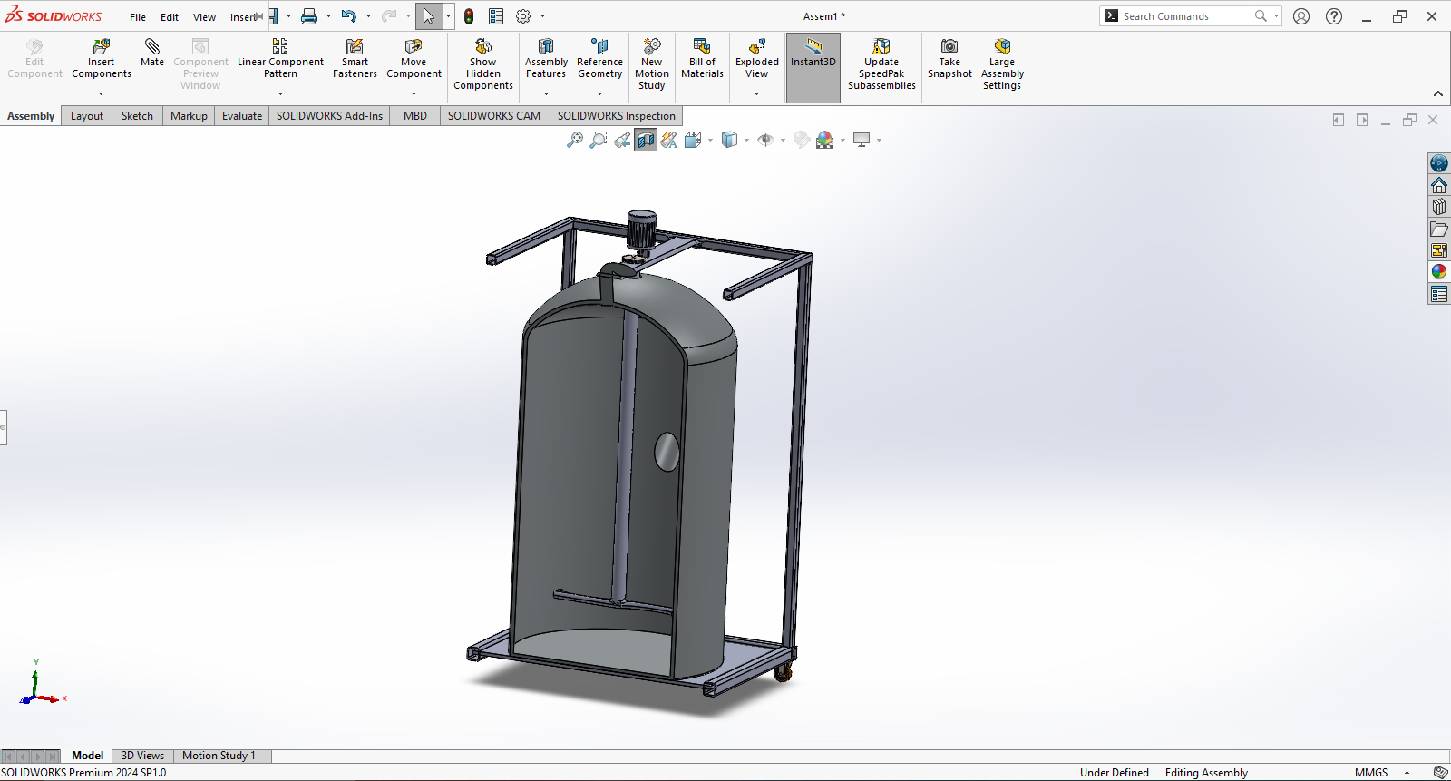Expand the Linear Component Pattern dropdown
This screenshot has height=781, width=1451.
tap(280, 93)
